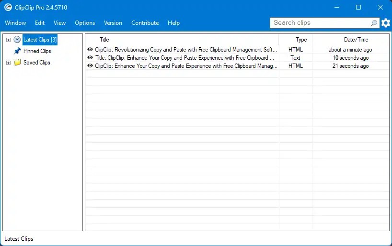Screen dimensions: 392x246
Task: Maximize the ClipClip Pro window
Action: click(358, 7)
